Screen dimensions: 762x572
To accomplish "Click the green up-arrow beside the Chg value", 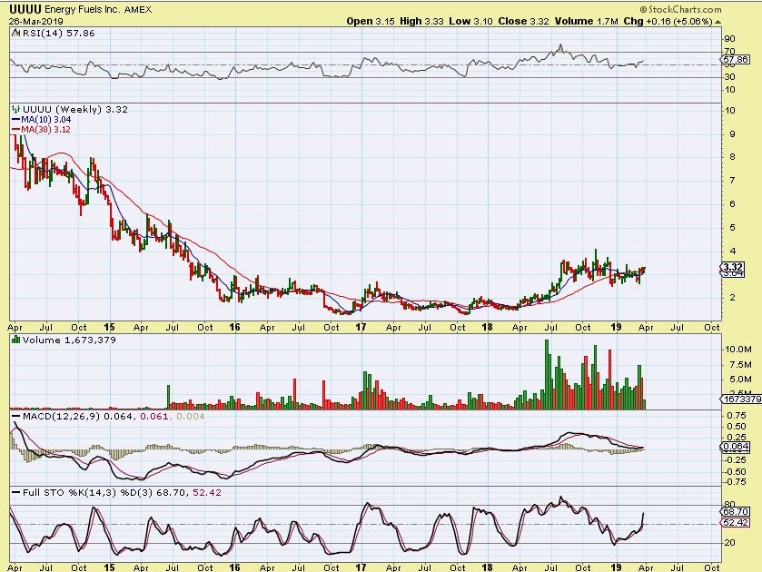I will point(717,22).
